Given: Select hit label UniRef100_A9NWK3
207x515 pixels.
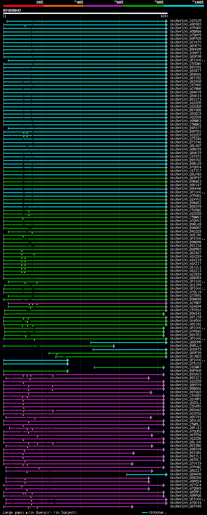Looking at the screenshot, I should click(186, 121).
